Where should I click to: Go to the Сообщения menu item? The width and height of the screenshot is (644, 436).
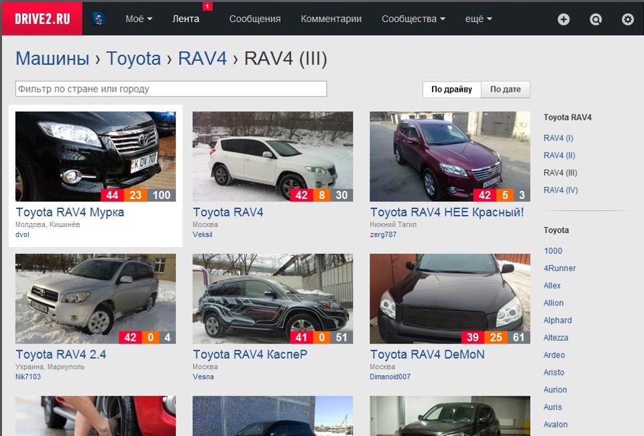click(254, 19)
